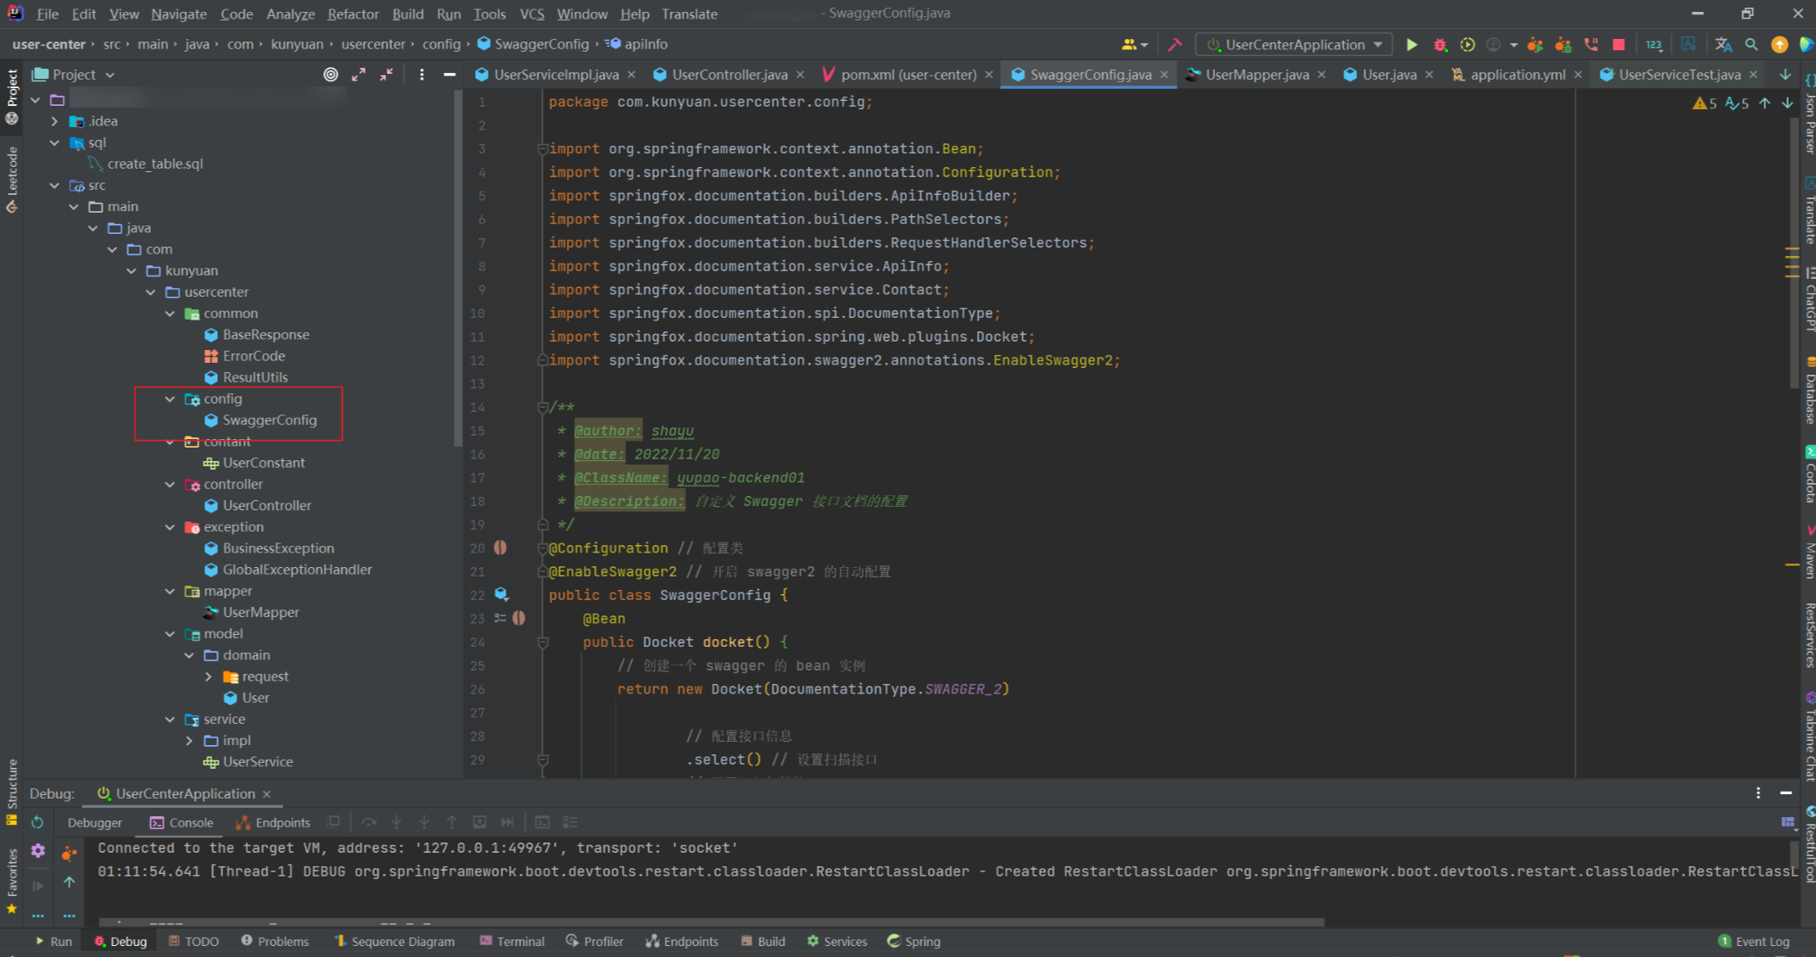Open debug settings gear icon
1816x957 pixels.
[x=37, y=850]
